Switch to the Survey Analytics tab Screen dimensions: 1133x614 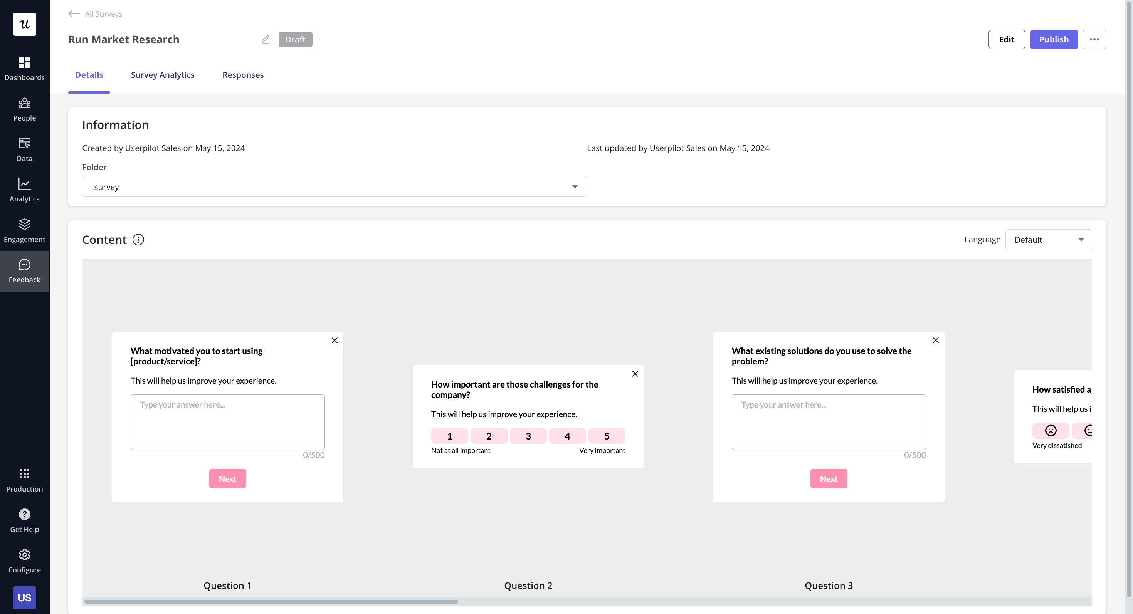[x=163, y=75]
